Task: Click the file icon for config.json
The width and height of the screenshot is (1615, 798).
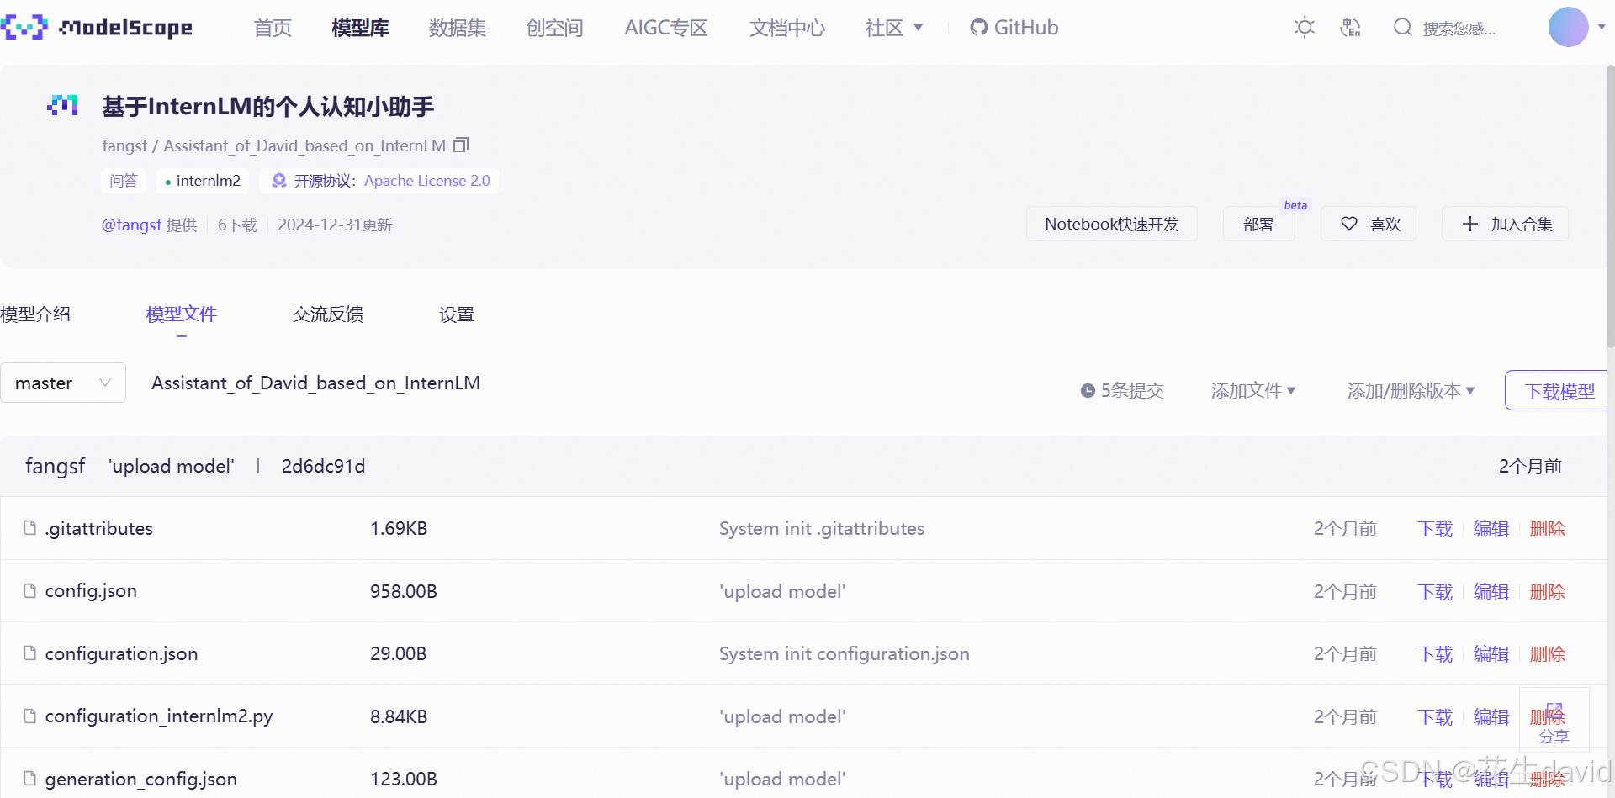Action: tap(30, 590)
